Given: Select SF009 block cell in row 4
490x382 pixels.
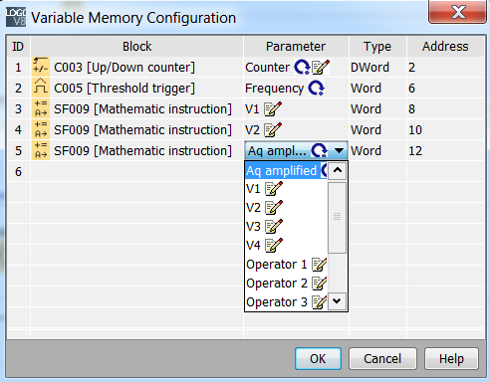Looking at the screenshot, I should [x=137, y=130].
